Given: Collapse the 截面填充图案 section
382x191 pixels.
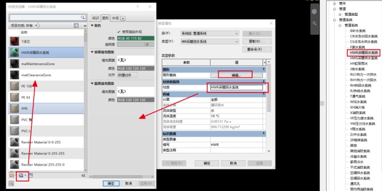Looking at the screenshot, I should click(x=92, y=84).
